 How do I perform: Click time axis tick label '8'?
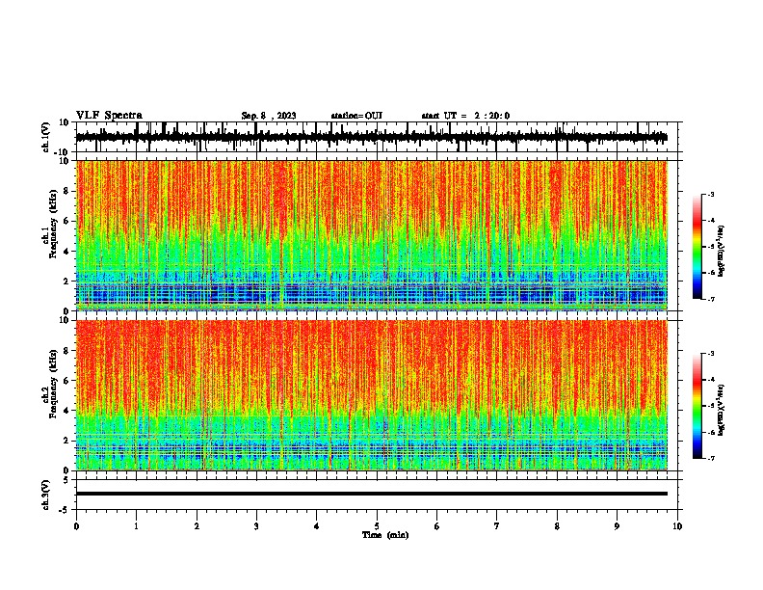click(x=557, y=526)
